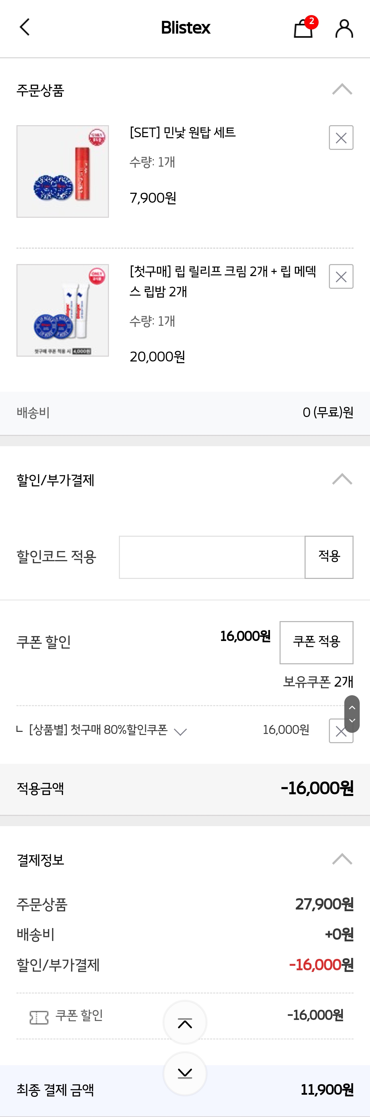Open the 민낯 원탑 세트 product thumbnail

coord(63,172)
